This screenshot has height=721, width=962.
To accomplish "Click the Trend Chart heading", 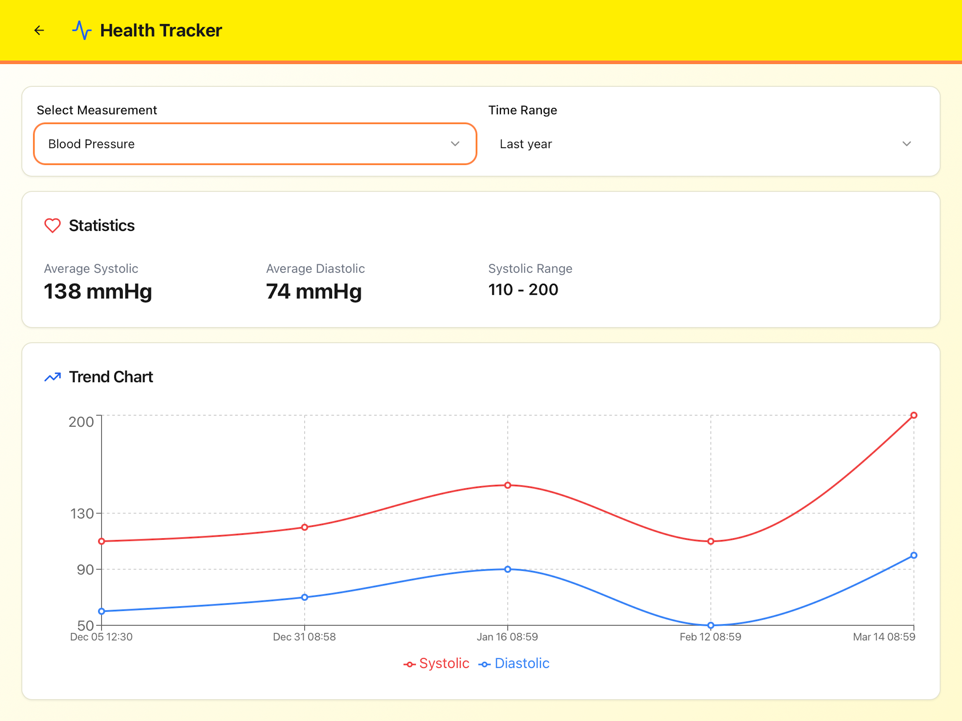I will 111,377.
